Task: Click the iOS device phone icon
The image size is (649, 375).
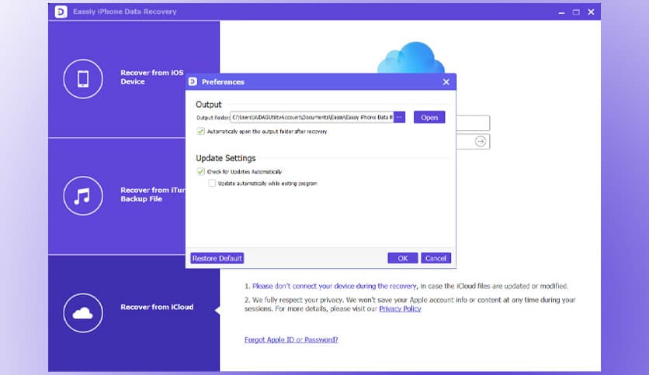Action: point(83,79)
